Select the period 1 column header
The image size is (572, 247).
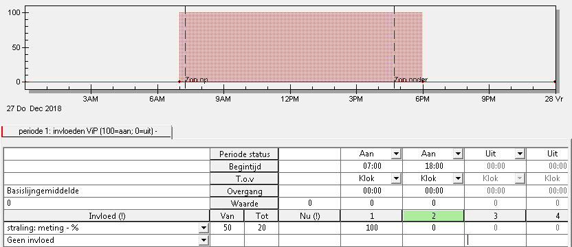click(371, 215)
